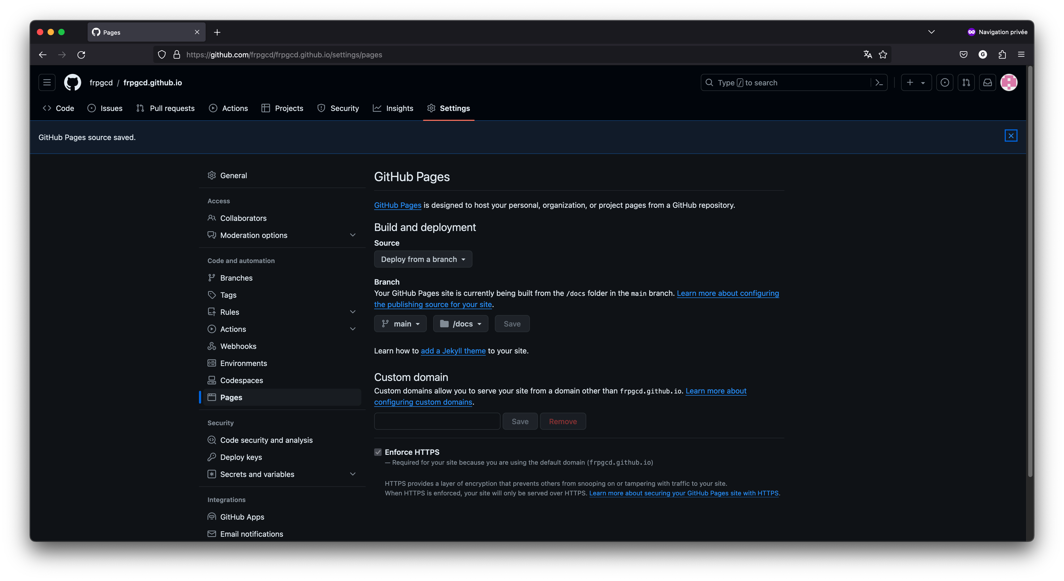Image resolution: width=1064 pixels, height=581 pixels.
Task: Click the site padlock icon
Action: [177, 54]
